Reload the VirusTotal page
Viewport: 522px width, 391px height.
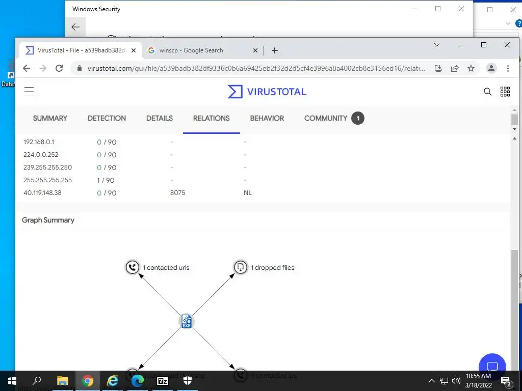pyautogui.click(x=59, y=68)
